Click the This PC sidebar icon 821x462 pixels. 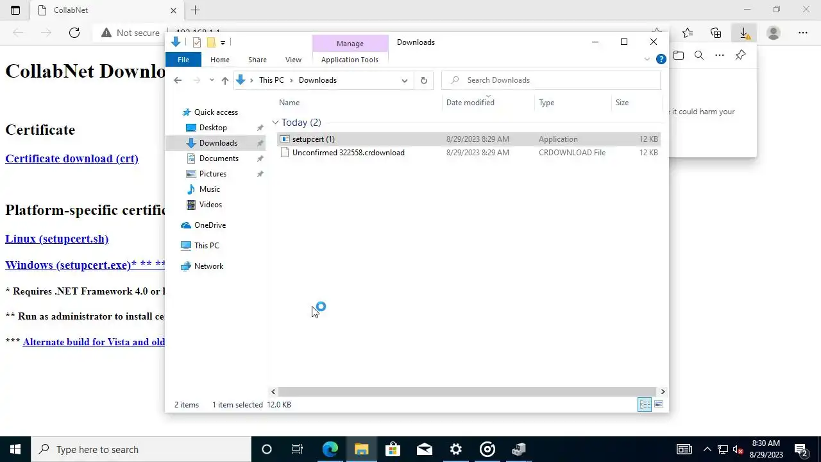click(x=186, y=246)
